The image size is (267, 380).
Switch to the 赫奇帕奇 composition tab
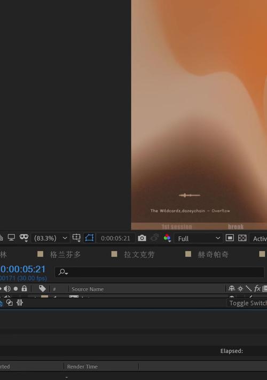(213, 254)
